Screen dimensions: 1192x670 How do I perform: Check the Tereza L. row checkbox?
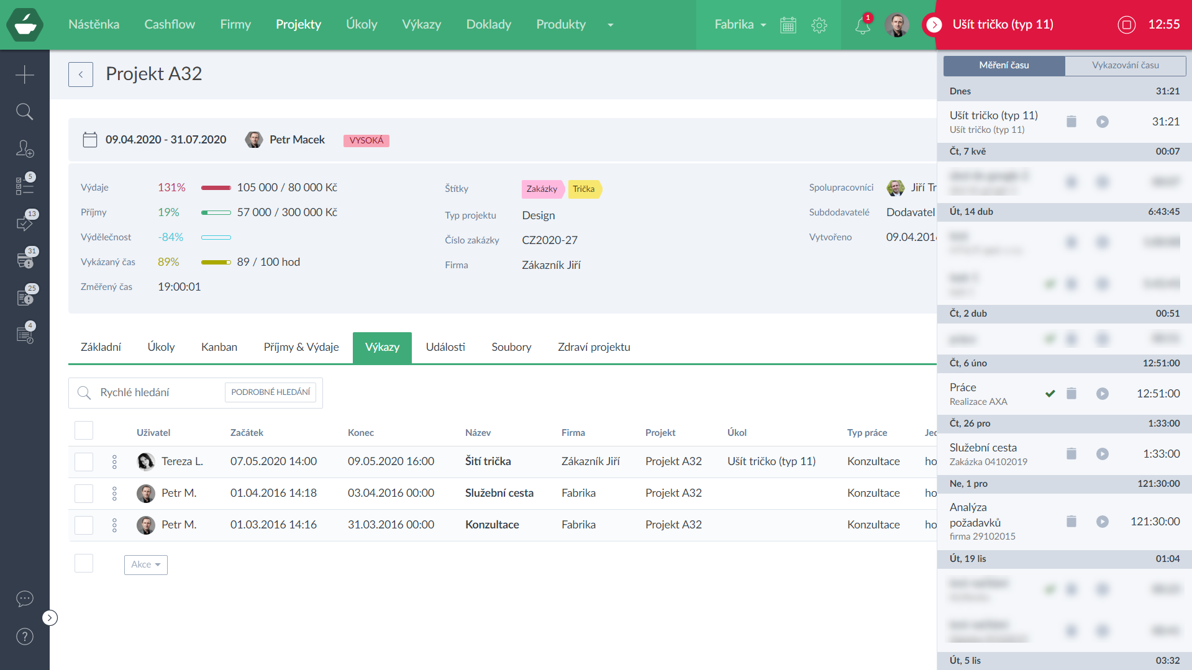tap(84, 462)
